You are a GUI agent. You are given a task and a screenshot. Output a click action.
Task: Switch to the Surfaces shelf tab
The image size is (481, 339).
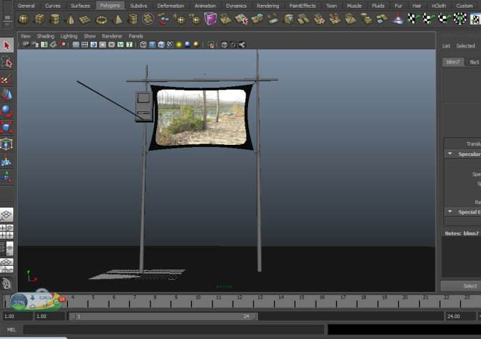80,6
